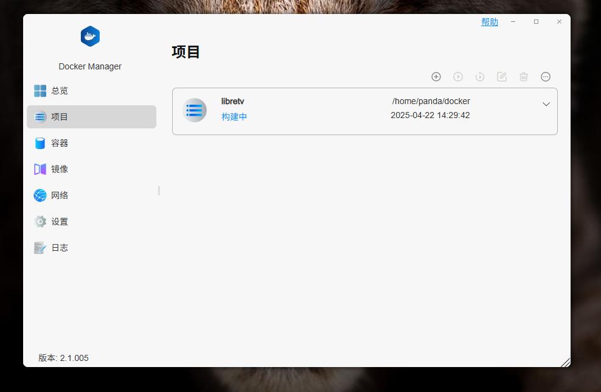Click the 构建中 status link
Viewport: 601px width, 392px height.
click(x=234, y=117)
